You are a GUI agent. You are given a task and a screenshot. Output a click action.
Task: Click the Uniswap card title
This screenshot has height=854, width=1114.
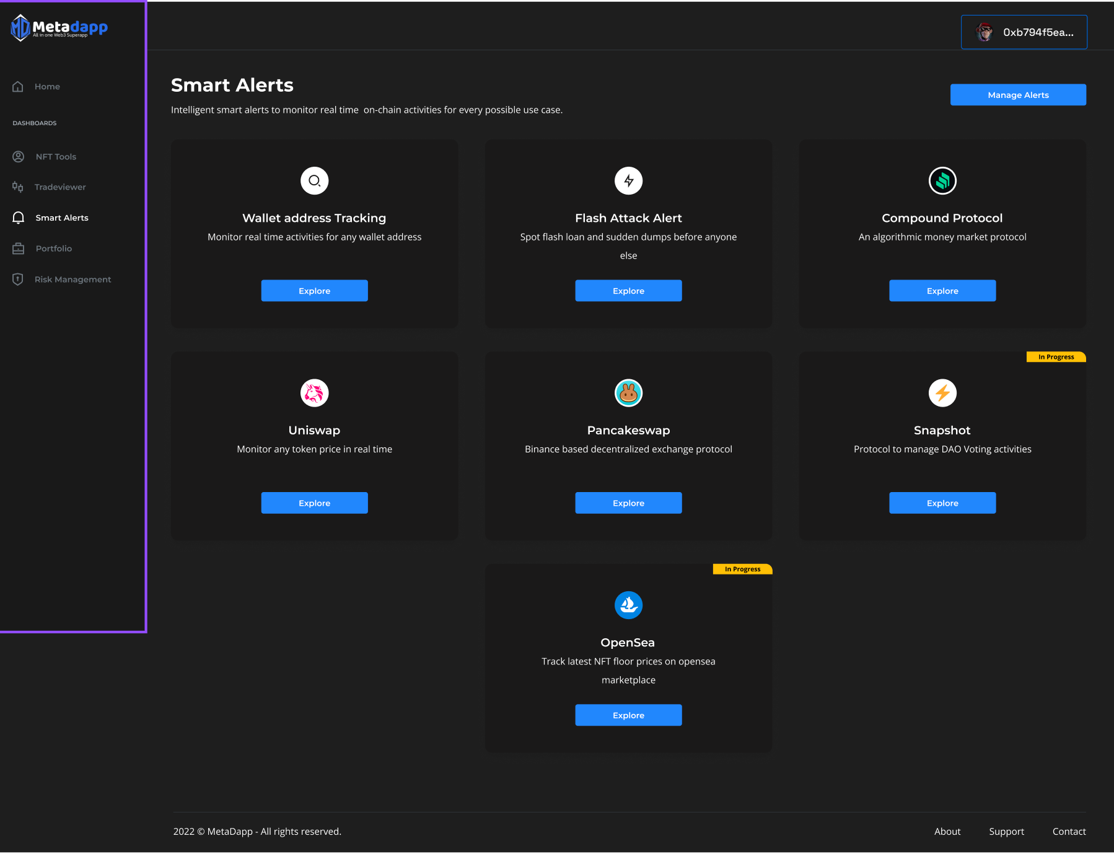315,431
